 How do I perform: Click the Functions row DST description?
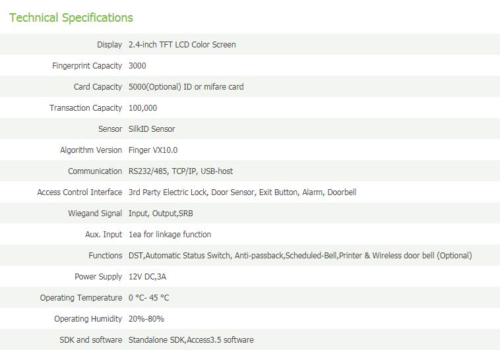[x=300, y=256]
